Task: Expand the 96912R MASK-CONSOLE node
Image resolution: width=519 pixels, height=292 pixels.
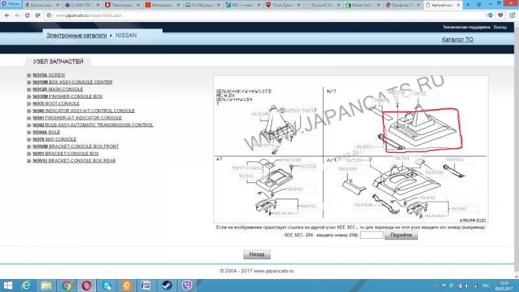Action: 29,90
